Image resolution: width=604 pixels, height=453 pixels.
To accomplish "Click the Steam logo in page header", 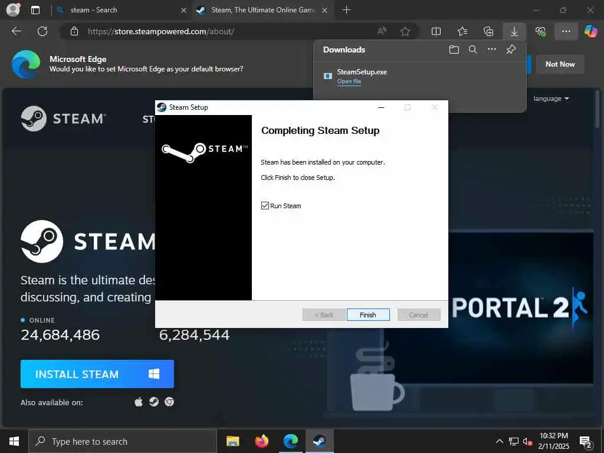I will click(x=64, y=119).
